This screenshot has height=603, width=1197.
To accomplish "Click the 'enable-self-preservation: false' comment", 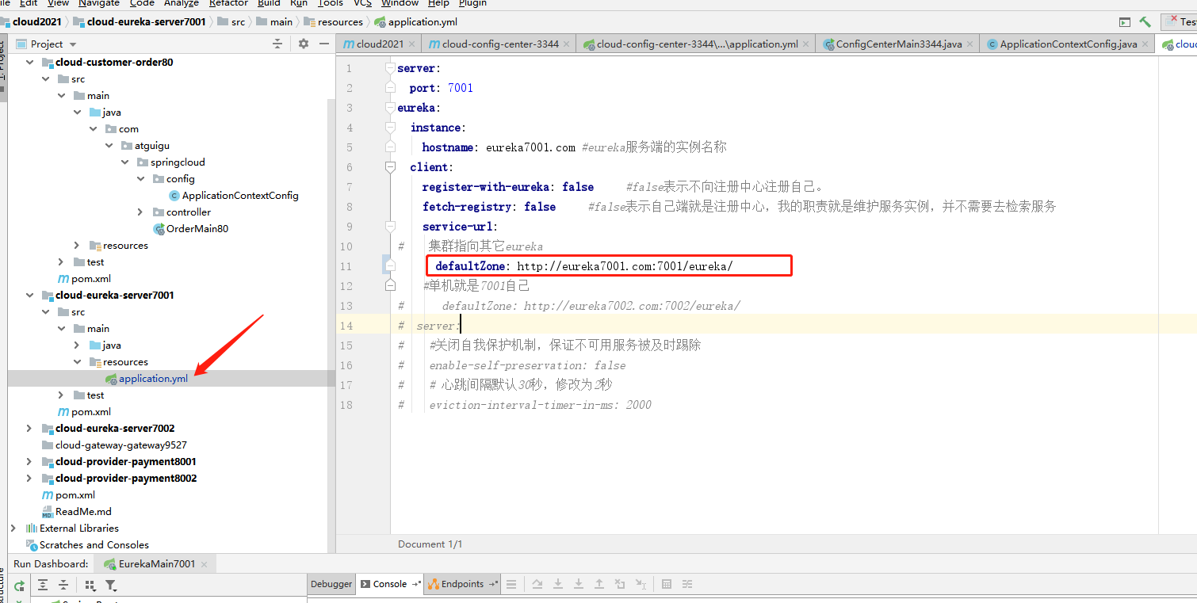I will click(527, 365).
